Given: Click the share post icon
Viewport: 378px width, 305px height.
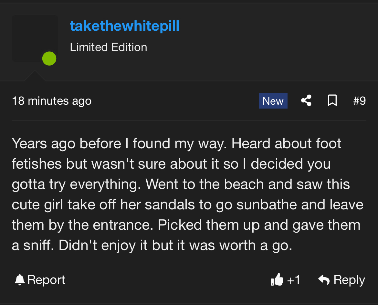Looking at the screenshot, I should (x=306, y=101).
